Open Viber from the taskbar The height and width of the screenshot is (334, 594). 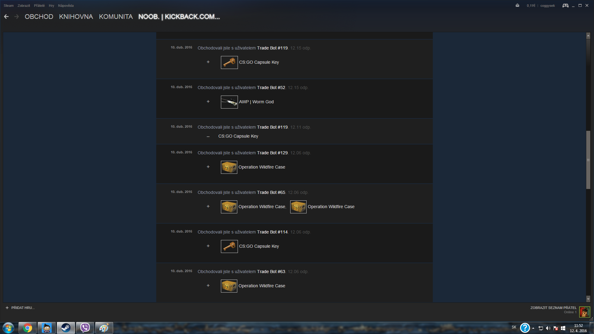pyautogui.click(x=85, y=328)
